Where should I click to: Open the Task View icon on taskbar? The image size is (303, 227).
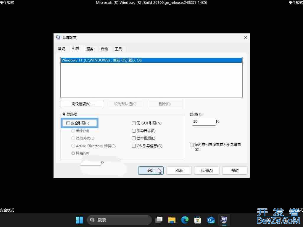click(x=159, y=220)
